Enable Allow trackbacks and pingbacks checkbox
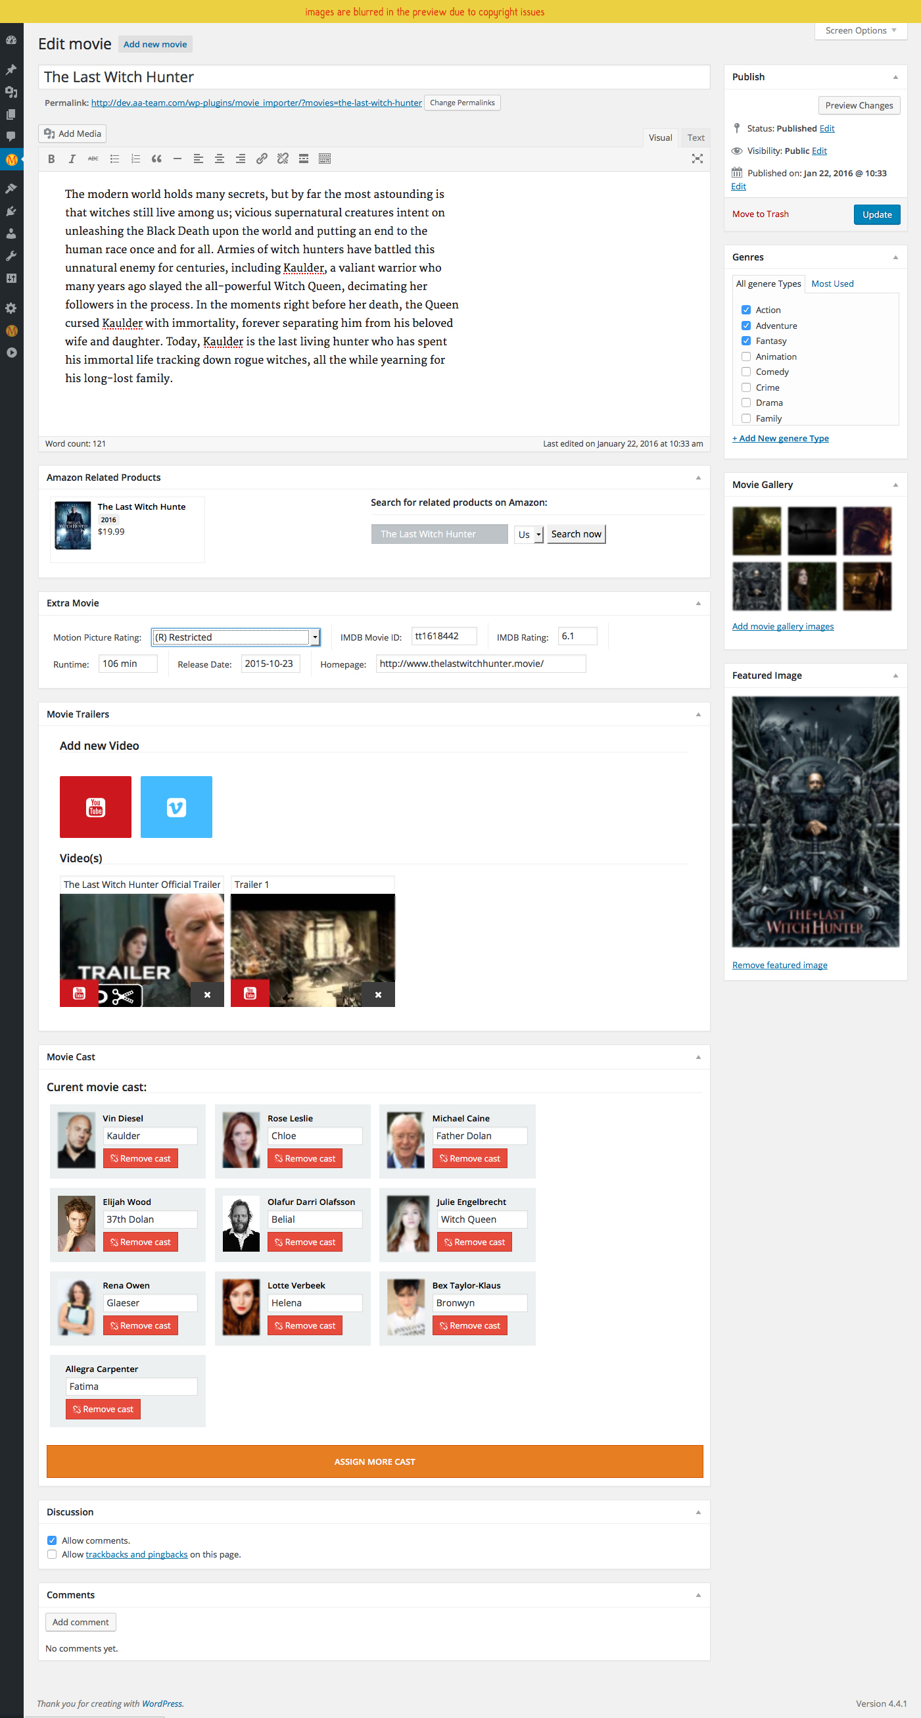This screenshot has width=921, height=1718. 52,1555
